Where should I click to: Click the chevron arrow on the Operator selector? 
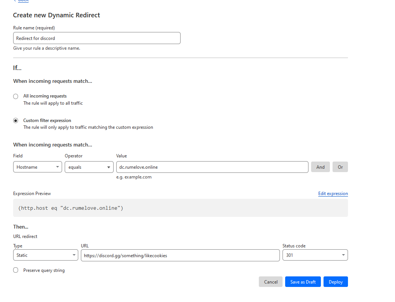109,167
